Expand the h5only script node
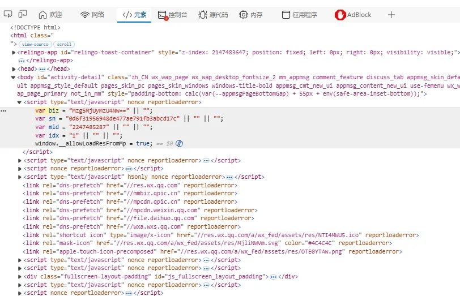Image resolution: width=460 pixels, height=296 pixels. tap(20, 177)
